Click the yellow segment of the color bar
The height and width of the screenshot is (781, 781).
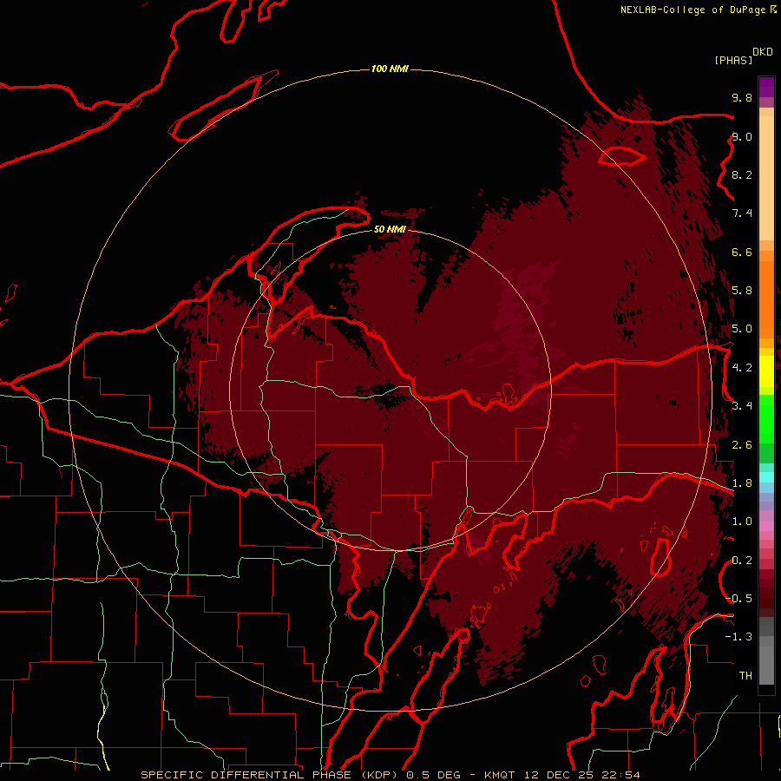[766, 371]
